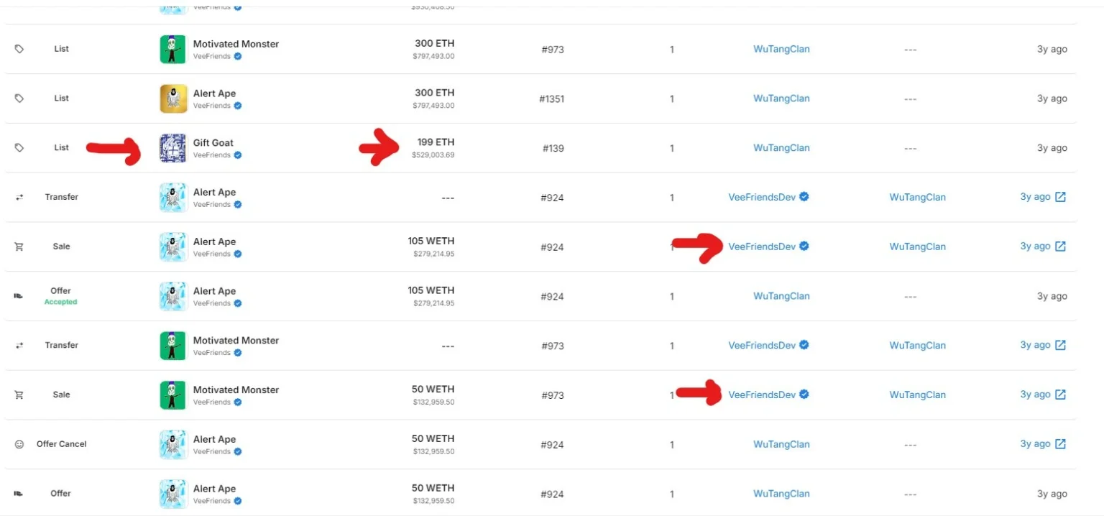
Task: Open Motivated Monster name in the Transfer row
Action: 236,340
